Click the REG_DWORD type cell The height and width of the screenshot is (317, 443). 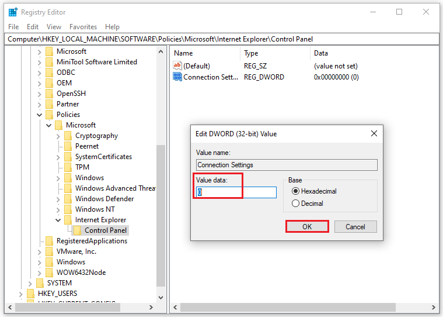tap(264, 77)
